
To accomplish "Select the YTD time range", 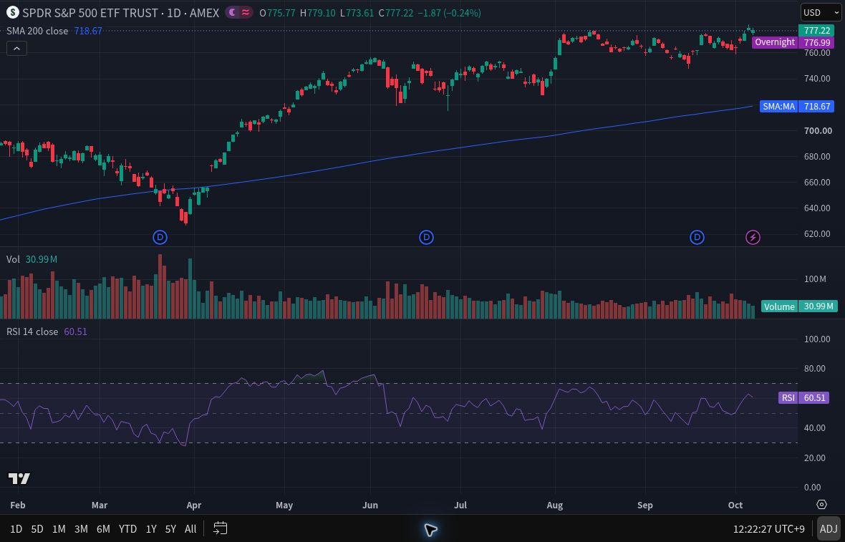I will click(127, 529).
